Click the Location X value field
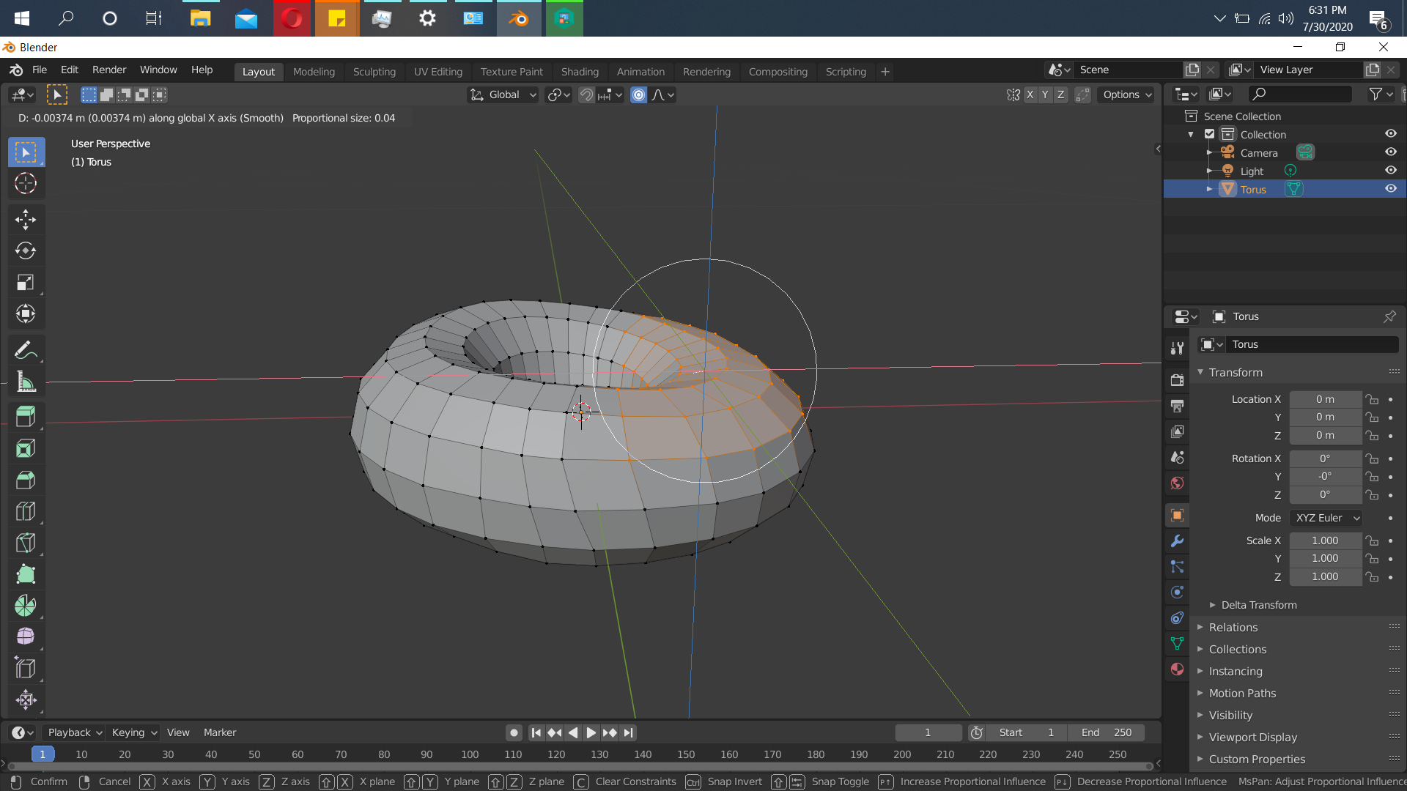 1325,400
